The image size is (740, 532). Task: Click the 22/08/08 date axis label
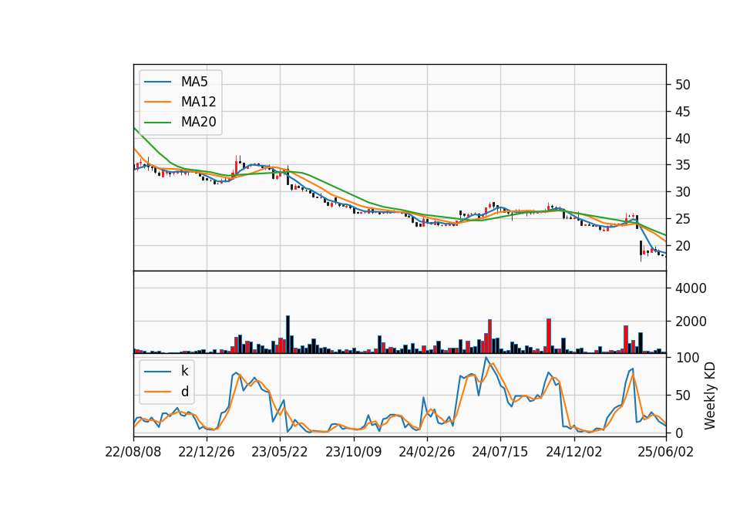click(133, 452)
